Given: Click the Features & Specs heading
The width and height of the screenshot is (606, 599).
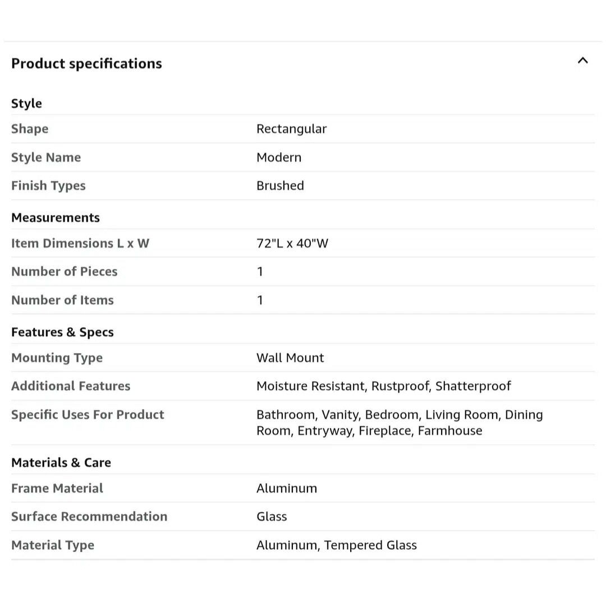Looking at the screenshot, I should tap(62, 332).
